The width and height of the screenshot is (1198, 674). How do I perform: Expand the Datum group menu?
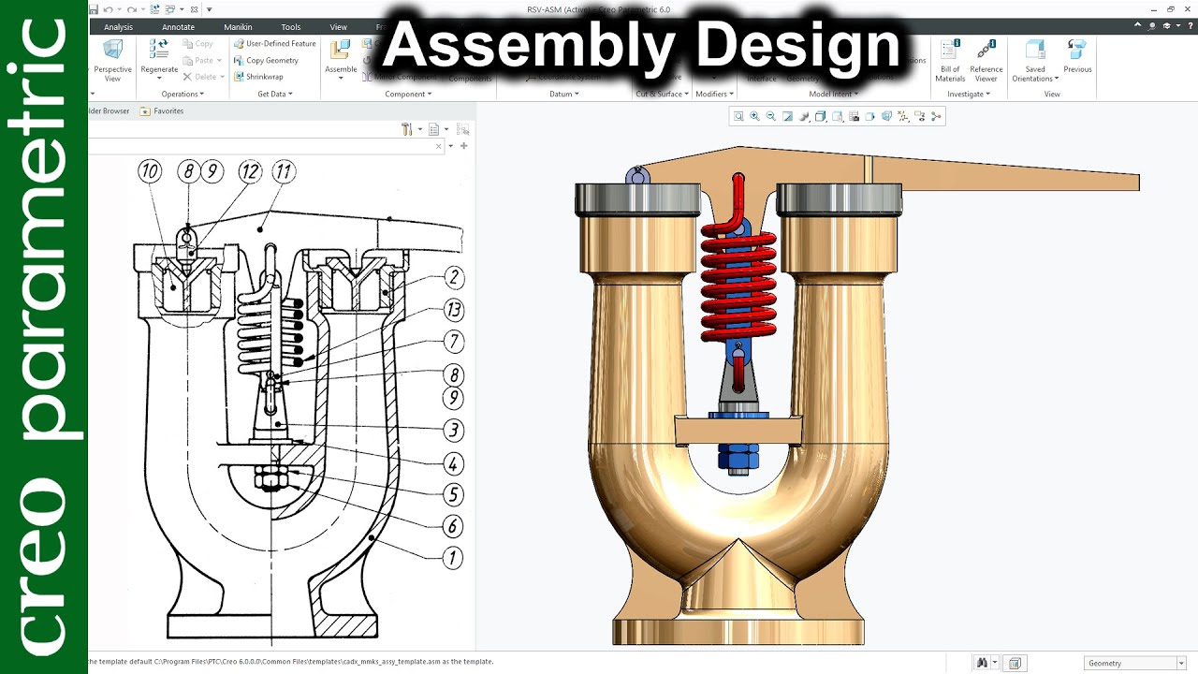click(x=563, y=94)
